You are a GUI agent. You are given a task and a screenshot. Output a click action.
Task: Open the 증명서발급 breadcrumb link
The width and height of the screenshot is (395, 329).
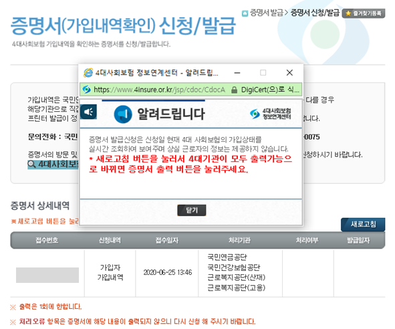[x=266, y=13]
